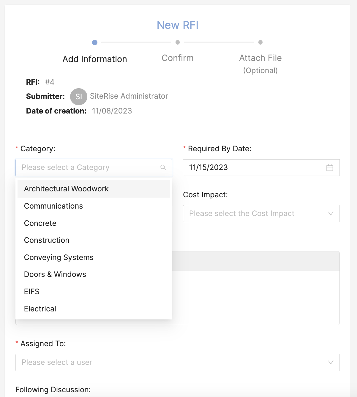Switch to the Confirm step

pyautogui.click(x=177, y=58)
